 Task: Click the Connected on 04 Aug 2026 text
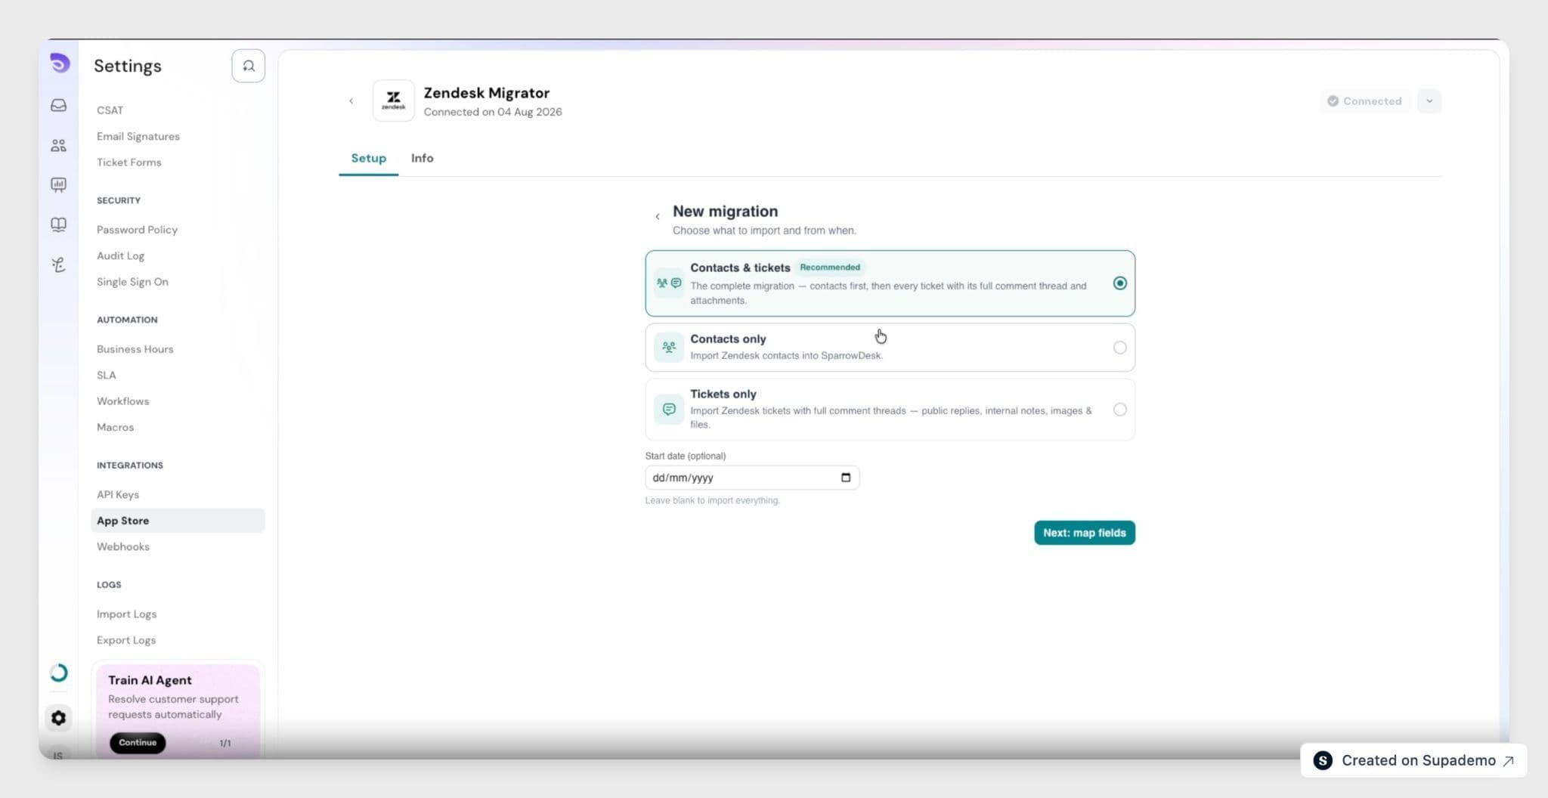[x=493, y=112]
